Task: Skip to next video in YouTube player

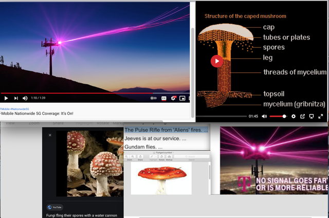Action: point(16,98)
